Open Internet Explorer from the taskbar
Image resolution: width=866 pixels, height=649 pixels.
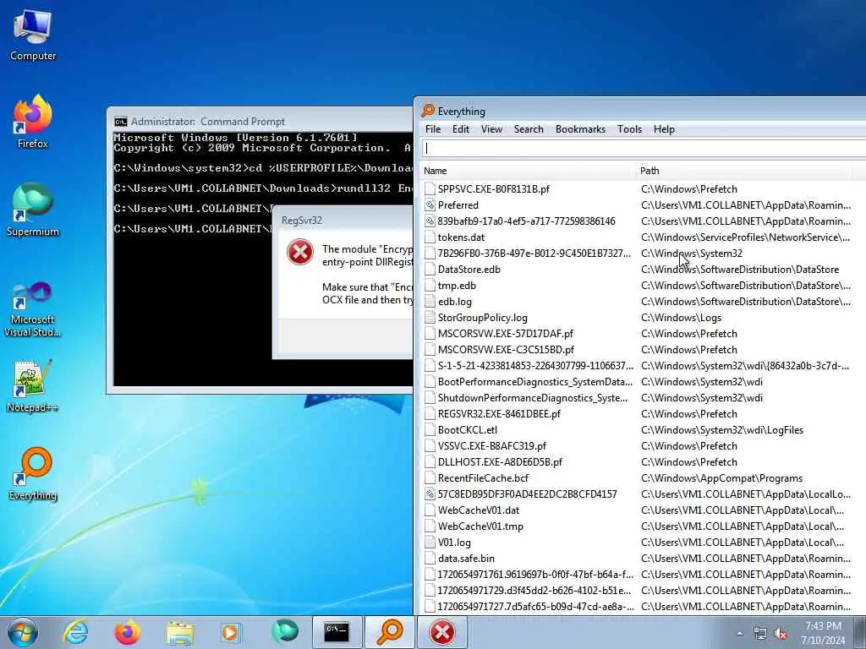coord(75,632)
